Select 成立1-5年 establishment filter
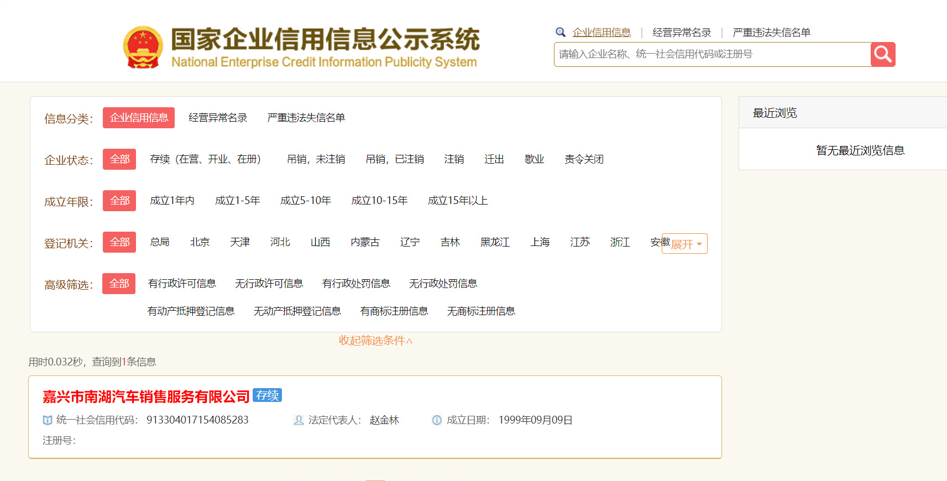The width and height of the screenshot is (947, 481). [237, 201]
